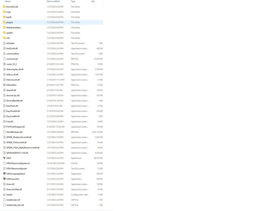The image size is (259, 211).
Task: Click the 27,056 KB size value
Action: (98, 59)
